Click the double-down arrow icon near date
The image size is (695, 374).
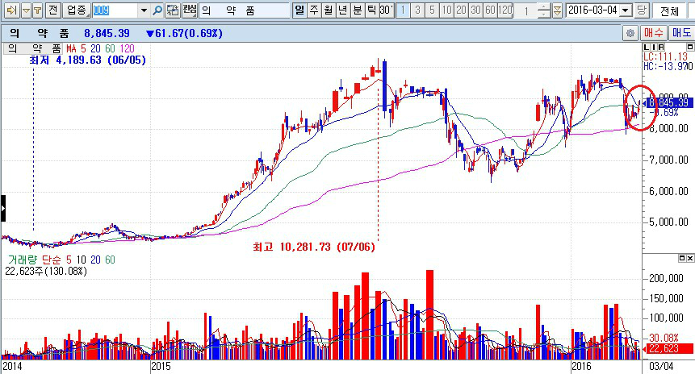pos(557,10)
